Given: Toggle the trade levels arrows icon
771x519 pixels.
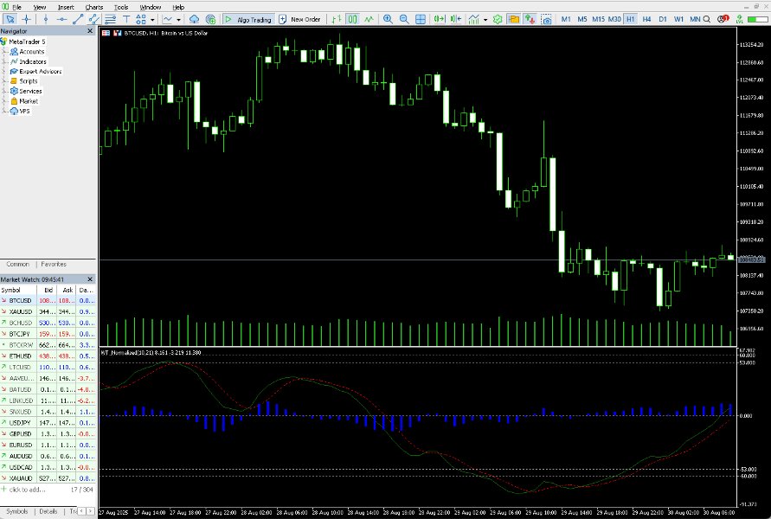Looking at the screenshot, I should click(530, 19).
